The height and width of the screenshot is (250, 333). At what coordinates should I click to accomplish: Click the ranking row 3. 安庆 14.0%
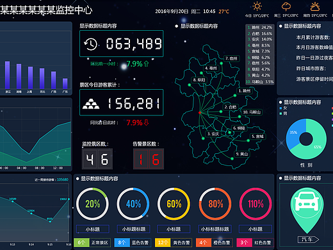[x=260, y=39]
